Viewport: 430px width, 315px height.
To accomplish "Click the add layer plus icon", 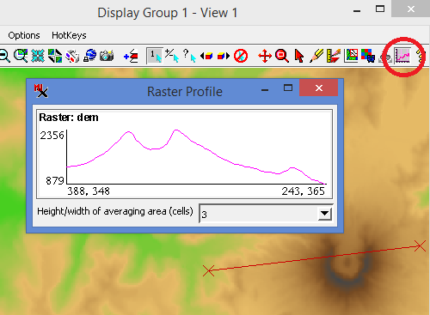I will 131,56.
